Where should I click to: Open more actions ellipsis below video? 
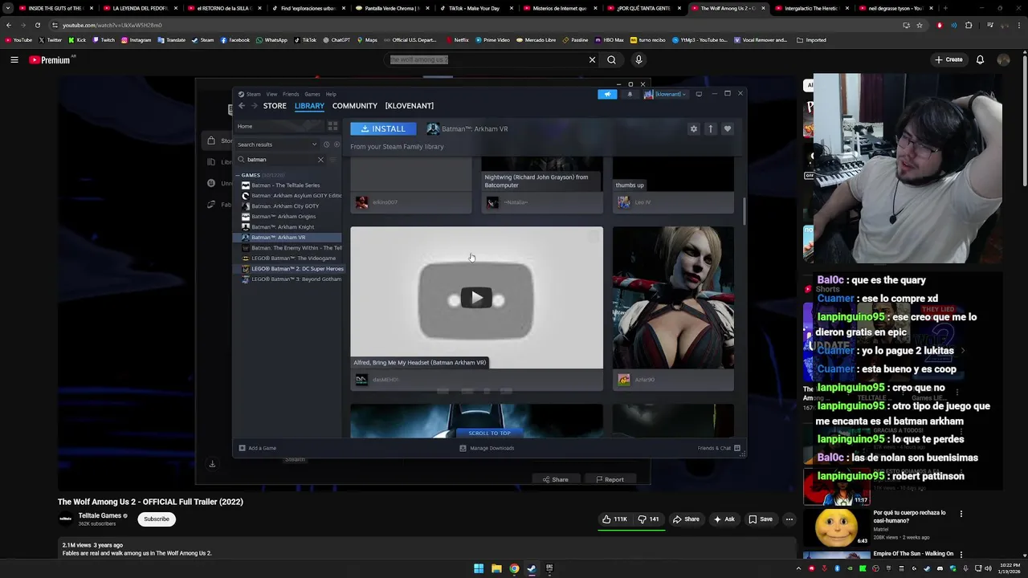(x=789, y=519)
